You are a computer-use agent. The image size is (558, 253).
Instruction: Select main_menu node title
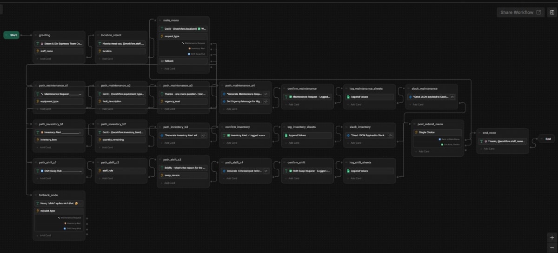(x=171, y=20)
